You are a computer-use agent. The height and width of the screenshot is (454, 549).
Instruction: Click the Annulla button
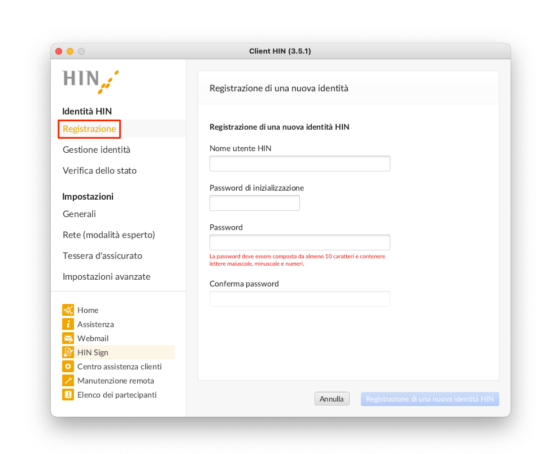[332, 399]
